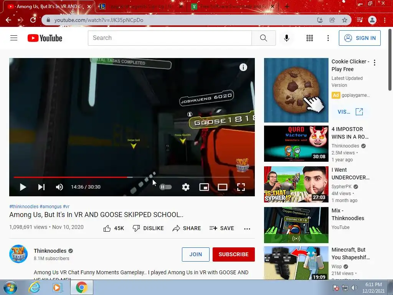Open Cookie Clicker ad options menu
This screenshot has height=295, width=393.
pos(375,63)
